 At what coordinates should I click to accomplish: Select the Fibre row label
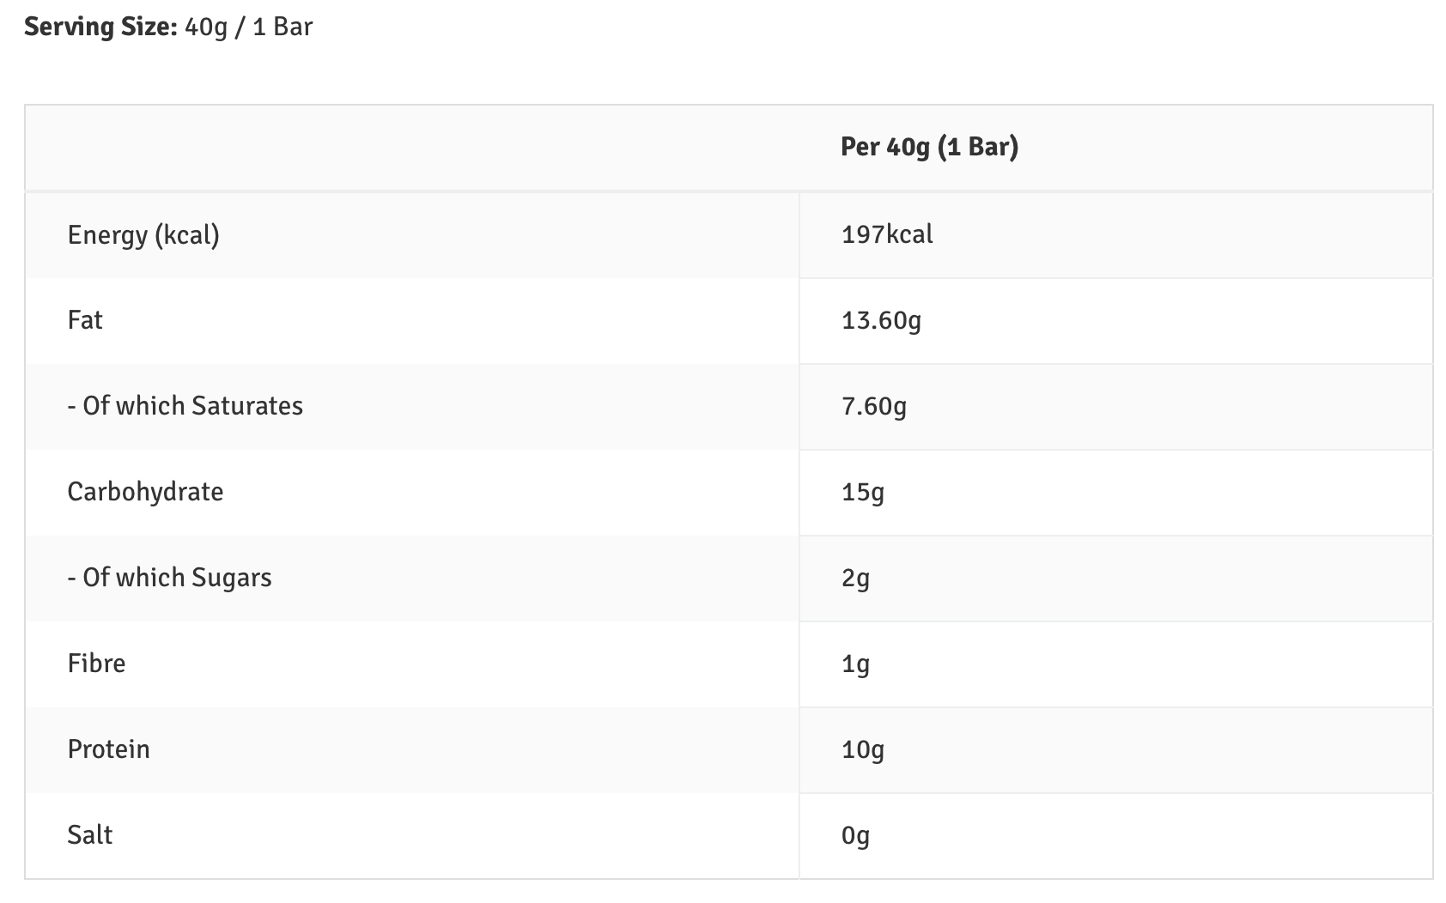(x=96, y=664)
